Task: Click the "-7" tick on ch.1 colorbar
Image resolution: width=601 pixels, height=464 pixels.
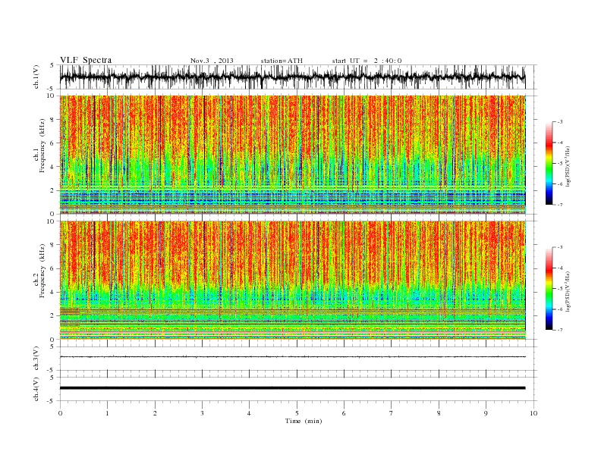Action: [560, 205]
